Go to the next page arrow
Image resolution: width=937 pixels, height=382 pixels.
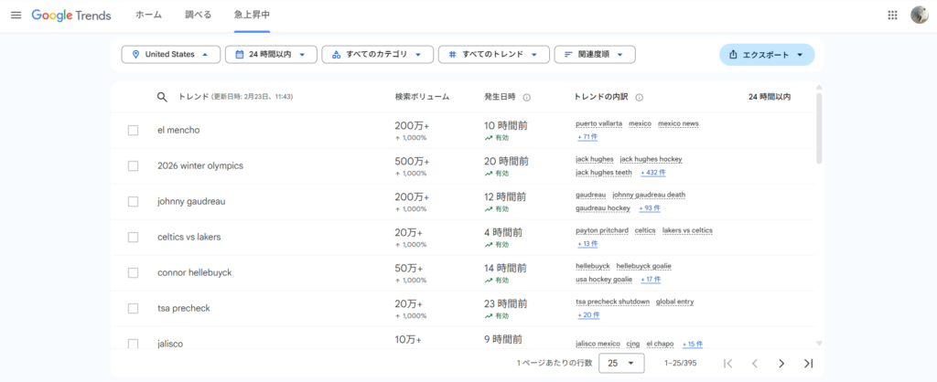[781, 363]
